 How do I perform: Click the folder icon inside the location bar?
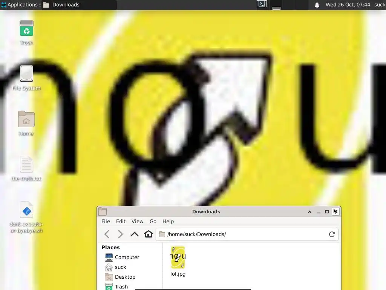click(162, 234)
